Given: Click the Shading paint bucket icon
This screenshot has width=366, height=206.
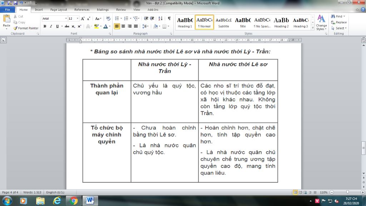Looking at the screenshot, I should [x=155, y=26].
